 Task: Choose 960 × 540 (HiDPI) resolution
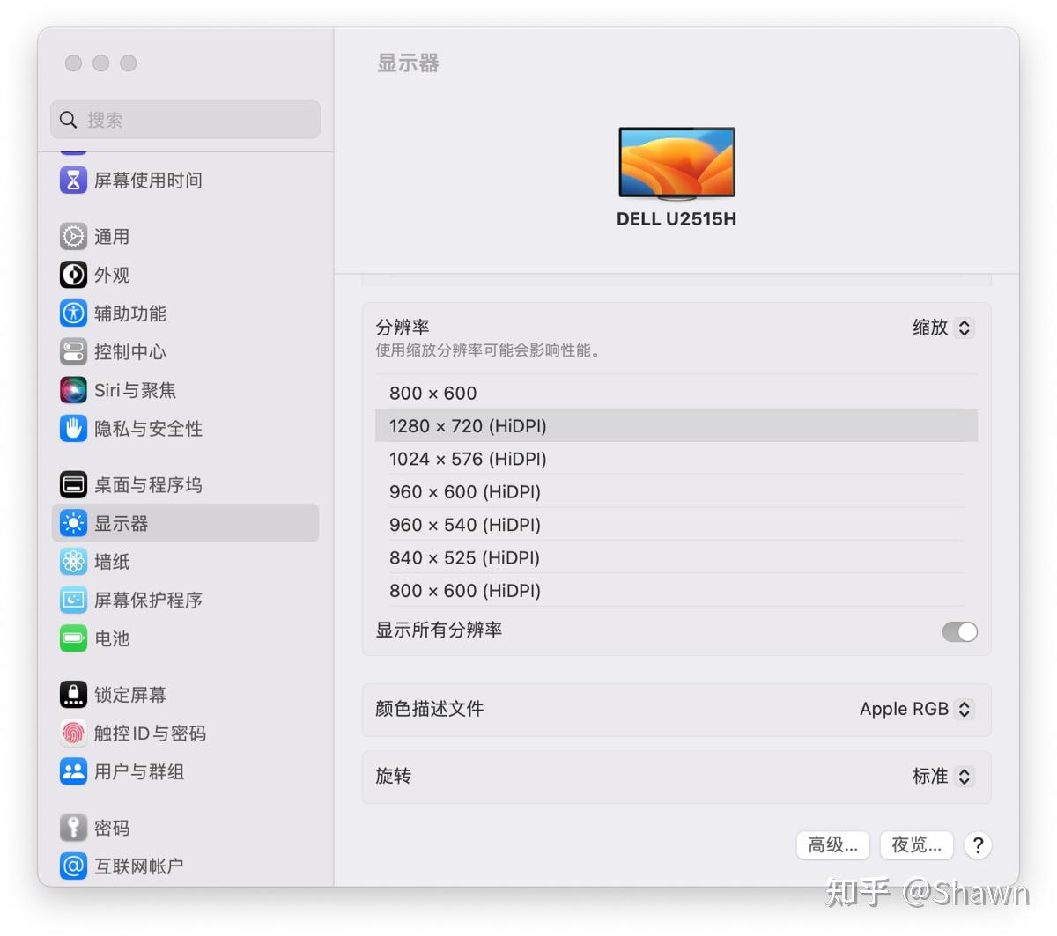click(x=464, y=524)
